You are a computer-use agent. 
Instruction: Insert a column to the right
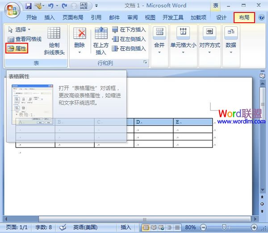129,49
